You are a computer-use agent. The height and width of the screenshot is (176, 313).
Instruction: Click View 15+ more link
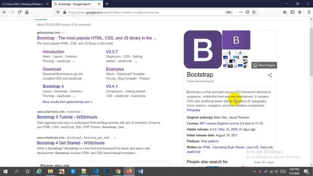264,162
